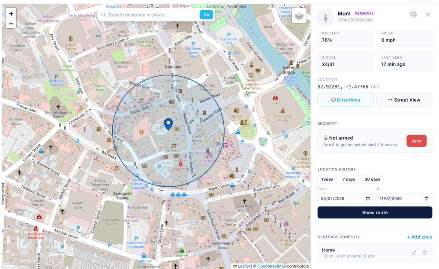The width and height of the screenshot is (439, 269).
Task: Click Mum's avatar icon
Action: [325, 17]
